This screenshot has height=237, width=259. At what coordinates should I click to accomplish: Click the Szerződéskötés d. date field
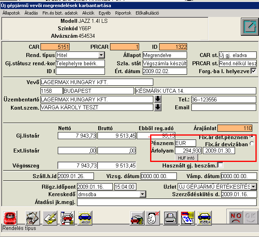[x=239, y=194]
